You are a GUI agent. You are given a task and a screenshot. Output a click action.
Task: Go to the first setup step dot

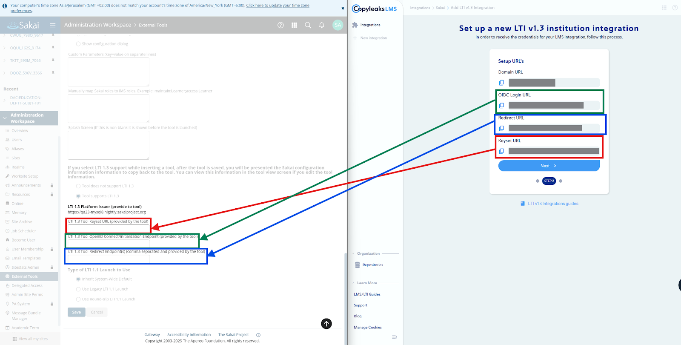(x=538, y=181)
